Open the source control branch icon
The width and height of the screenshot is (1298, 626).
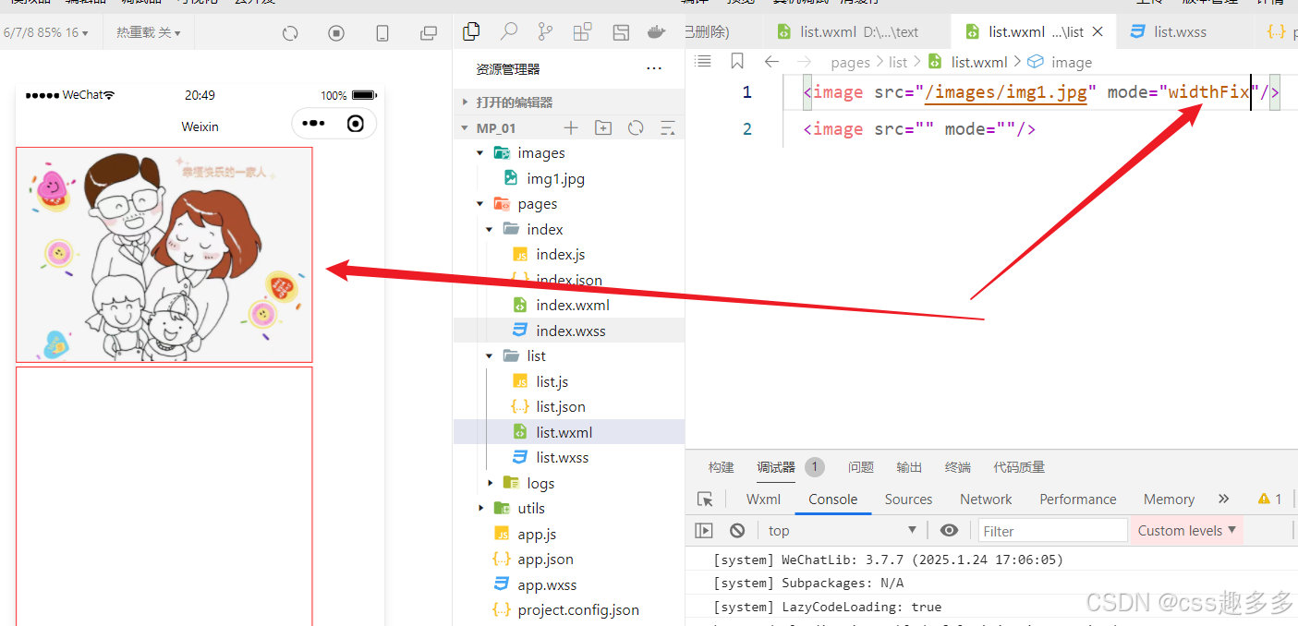545,31
